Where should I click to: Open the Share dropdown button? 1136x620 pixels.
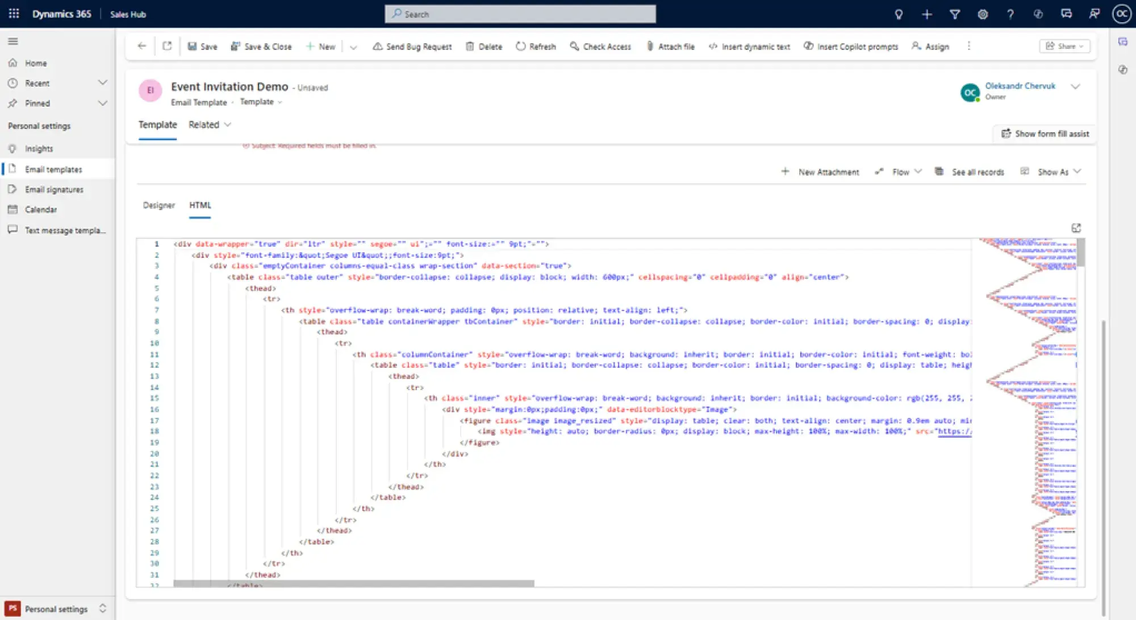tap(1064, 46)
